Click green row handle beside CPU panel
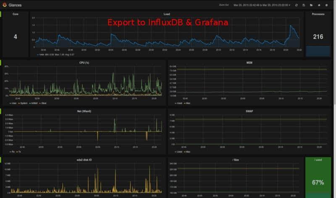 point(1,63)
